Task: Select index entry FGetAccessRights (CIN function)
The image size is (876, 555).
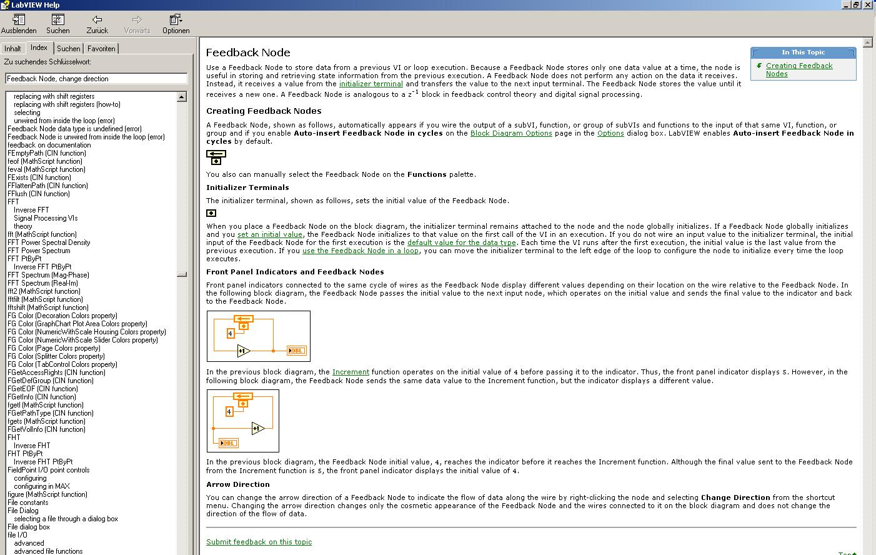Action: click(x=56, y=372)
